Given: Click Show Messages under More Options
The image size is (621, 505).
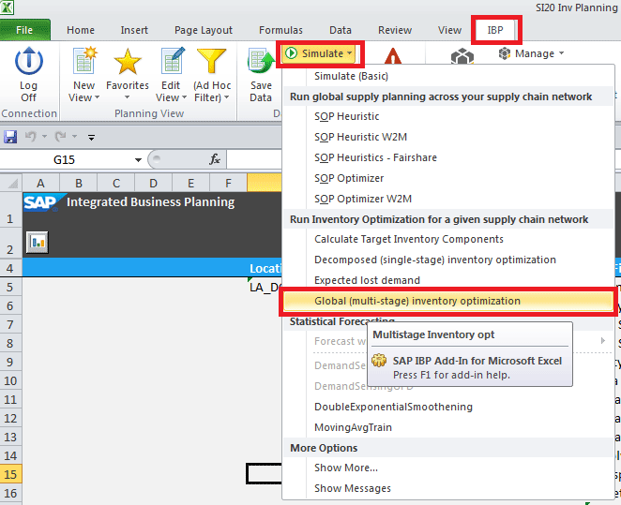Looking at the screenshot, I should [352, 488].
